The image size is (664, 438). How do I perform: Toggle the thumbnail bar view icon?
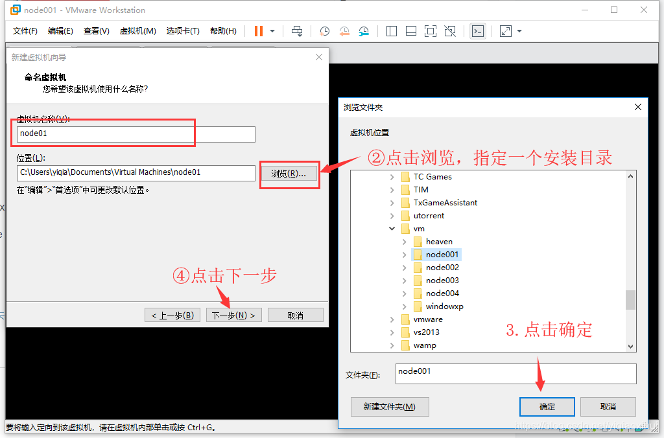coord(410,31)
